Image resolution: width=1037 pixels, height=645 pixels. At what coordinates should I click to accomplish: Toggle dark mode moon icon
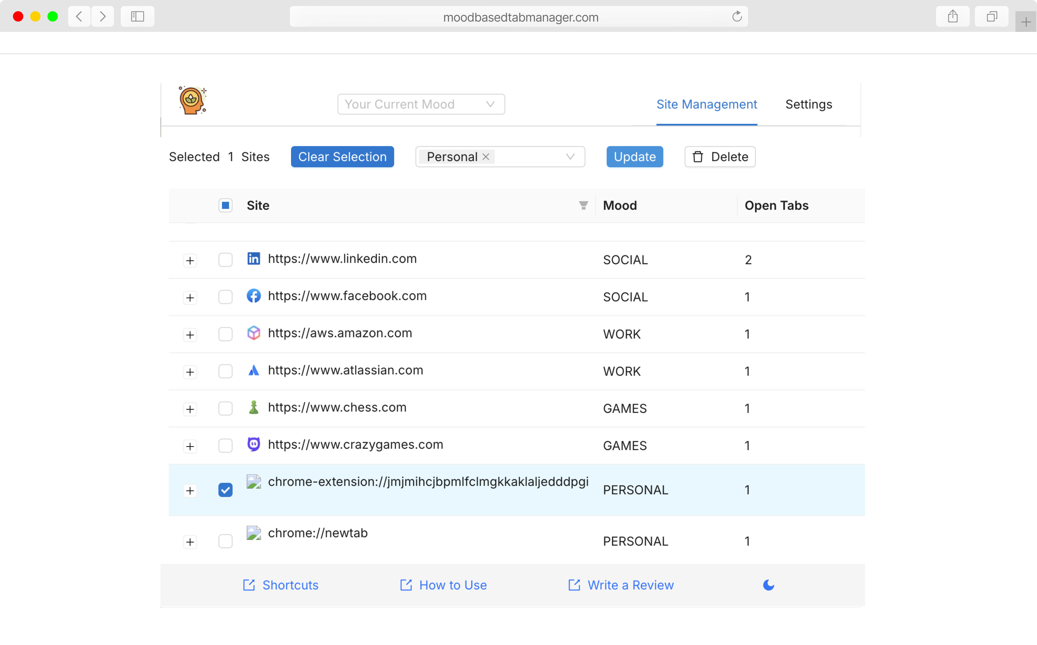click(x=768, y=585)
